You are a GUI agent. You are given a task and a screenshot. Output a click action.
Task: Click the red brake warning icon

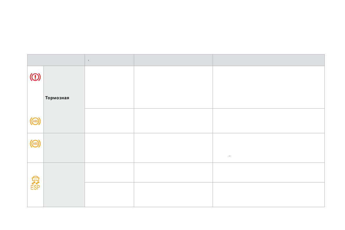(x=35, y=77)
